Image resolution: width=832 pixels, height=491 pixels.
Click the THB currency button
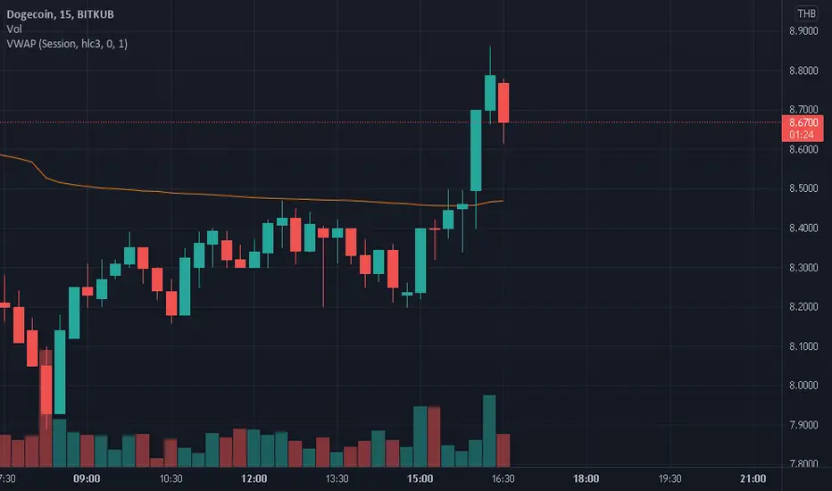tap(806, 13)
